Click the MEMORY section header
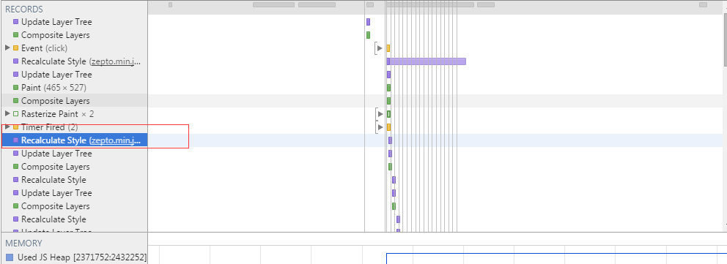 pyautogui.click(x=23, y=244)
